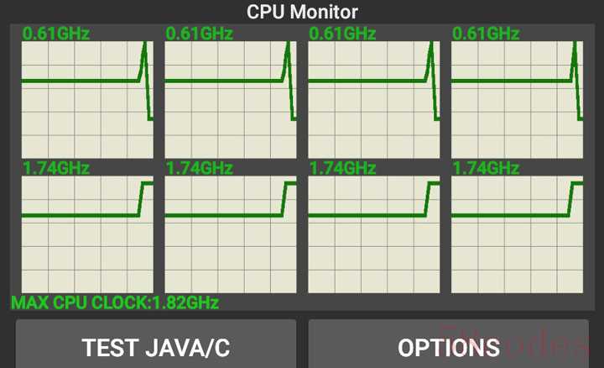Click the last 0.61GHz frequency label
604x368 pixels.
[x=486, y=34]
